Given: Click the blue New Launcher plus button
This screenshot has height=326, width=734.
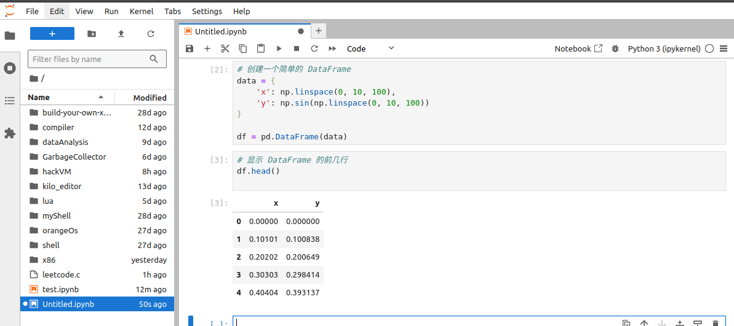Looking at the screenshot, I should point(52,34).
